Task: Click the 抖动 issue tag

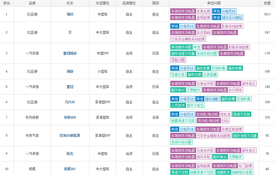Action: [x=225, y=121]
